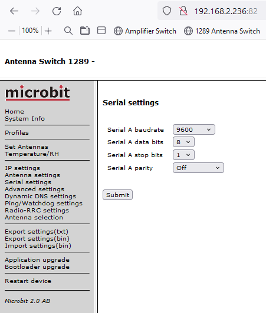Reload the page with the refresh icon
The height and width of the screenshot is (313, 266).
coord(57,11)
